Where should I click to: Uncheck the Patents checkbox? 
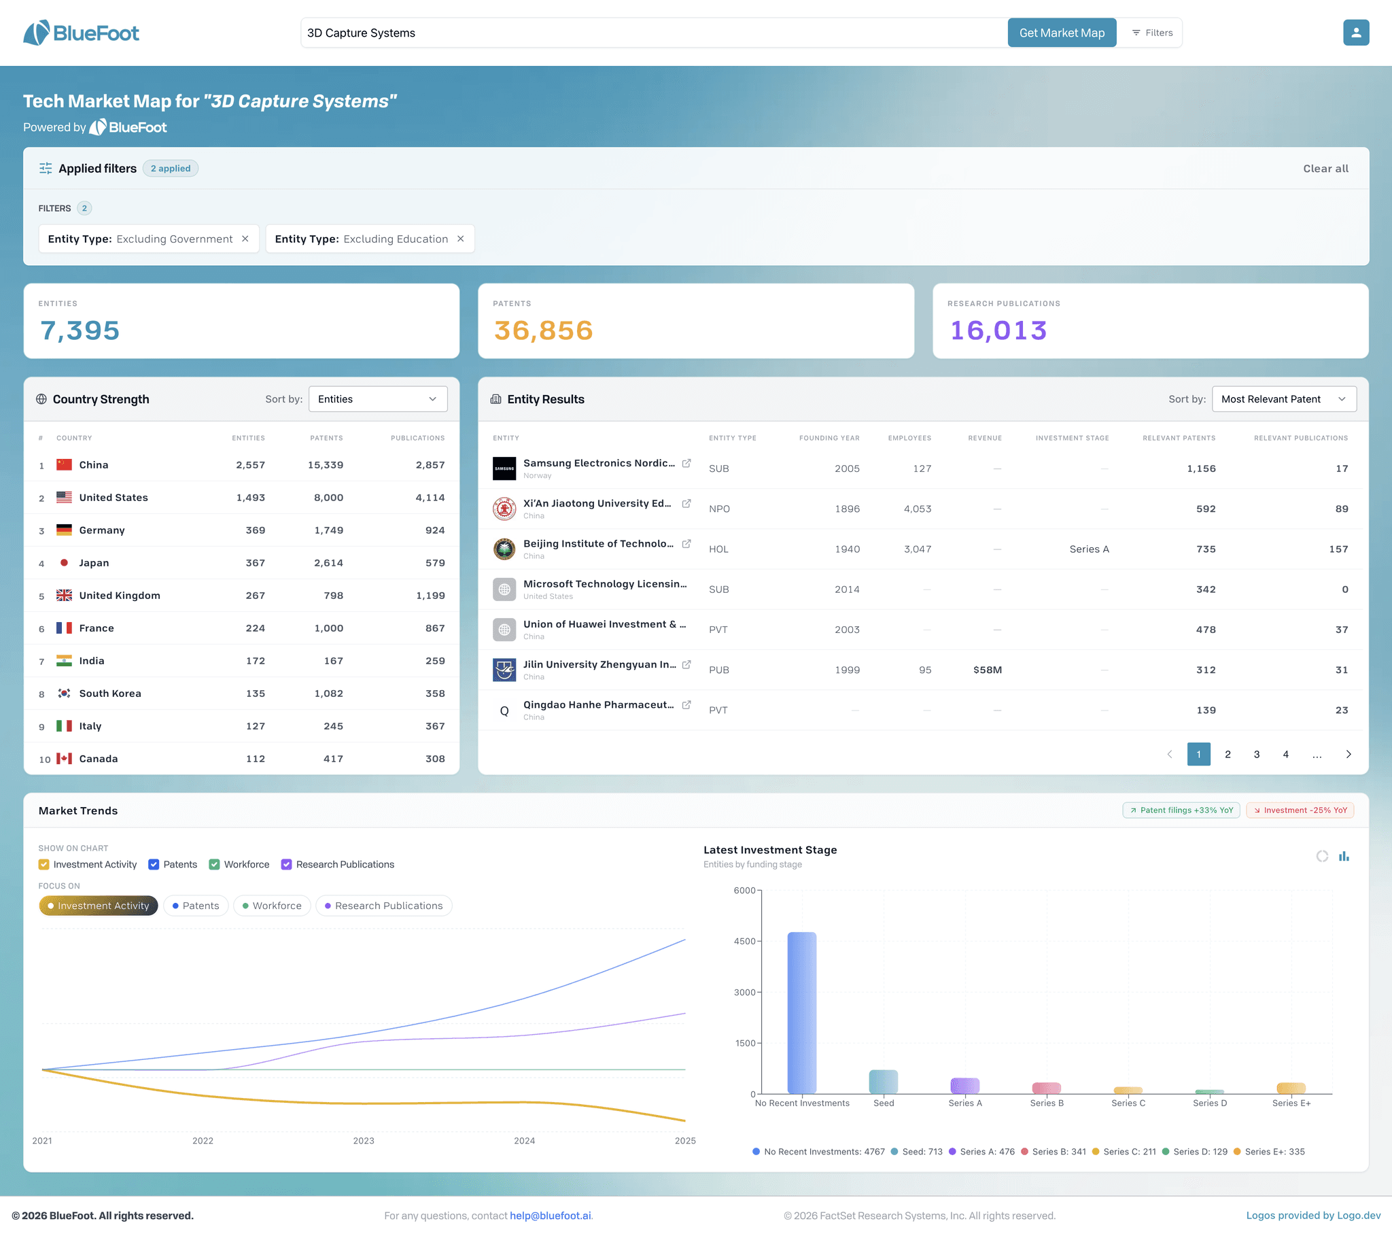click(153, 864)
